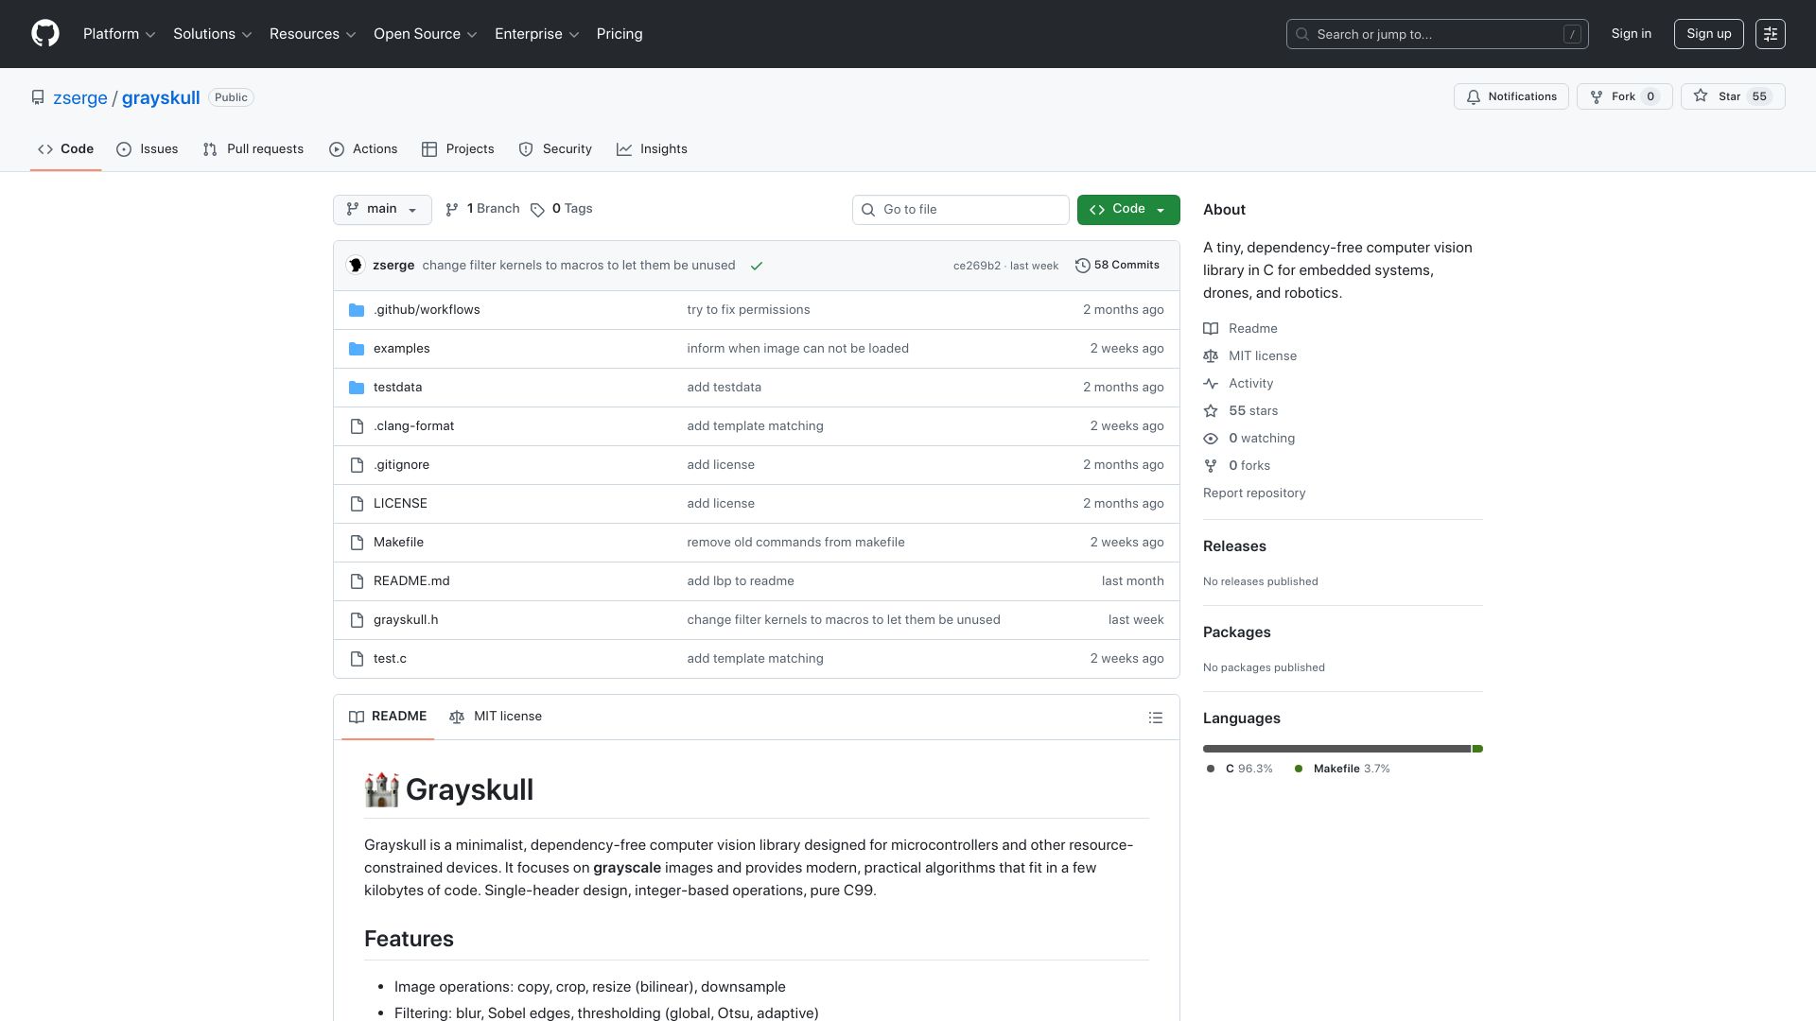Click the star icon beside 55 stars
Image resolution: width=1816 pixels, height=1021 pixels.
[x=1211, y=411]
